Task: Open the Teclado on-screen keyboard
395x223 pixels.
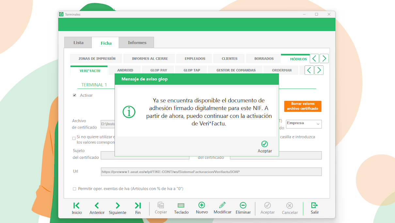Action: (181, 205)
